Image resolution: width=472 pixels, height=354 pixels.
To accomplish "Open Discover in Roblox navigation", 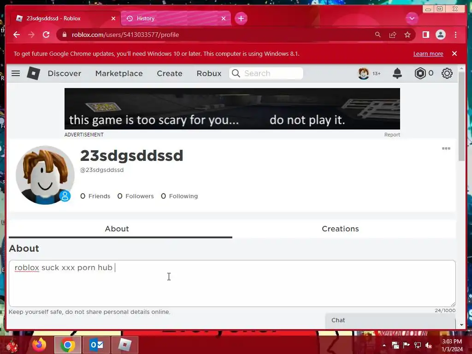I will 65,73.
